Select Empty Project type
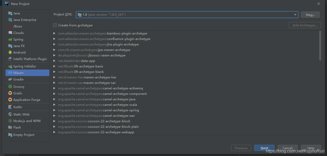 coord(27,135)
